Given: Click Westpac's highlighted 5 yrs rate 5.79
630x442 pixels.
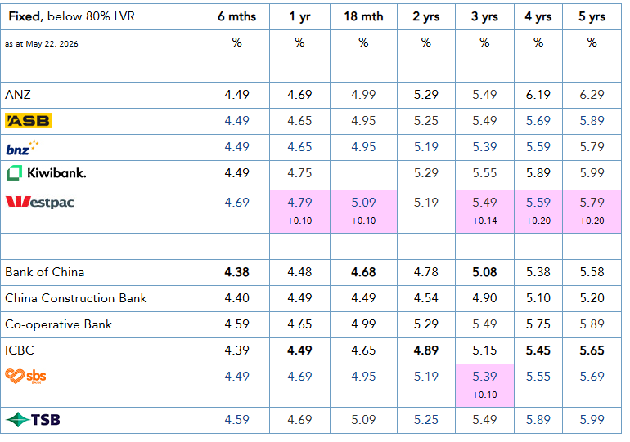Looking at the screenshot, I should 592,202.
